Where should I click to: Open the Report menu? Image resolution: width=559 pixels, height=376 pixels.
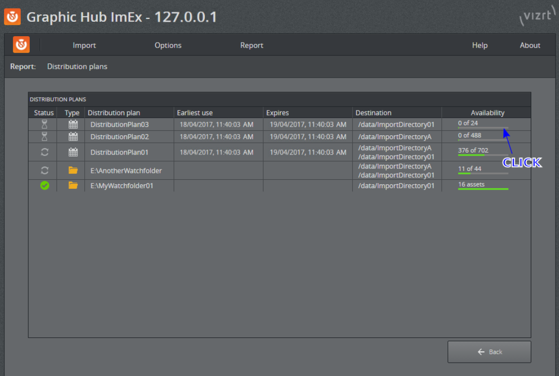251,45
